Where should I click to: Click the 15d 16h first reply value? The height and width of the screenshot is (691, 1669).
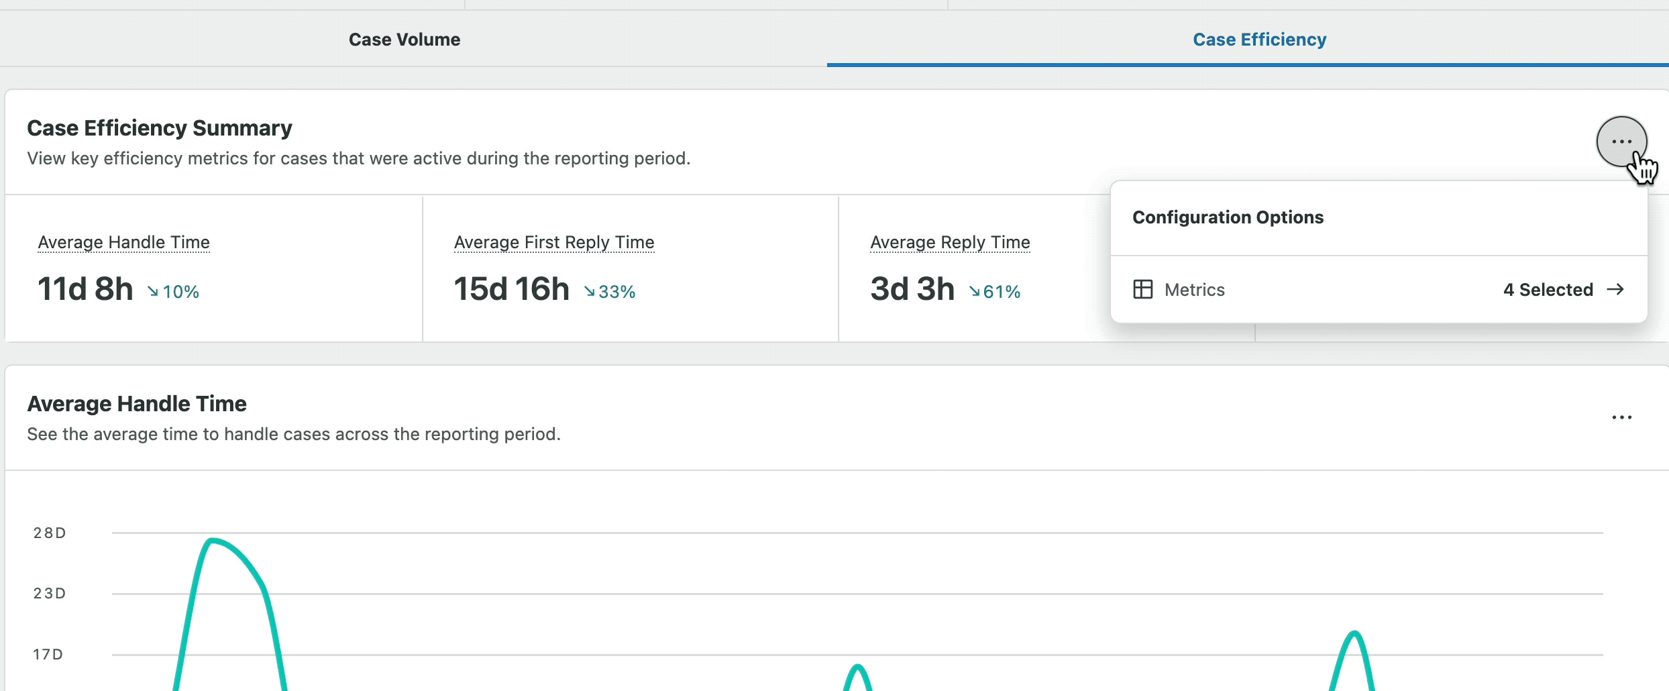pyautogui.click(x=511, y=289)
